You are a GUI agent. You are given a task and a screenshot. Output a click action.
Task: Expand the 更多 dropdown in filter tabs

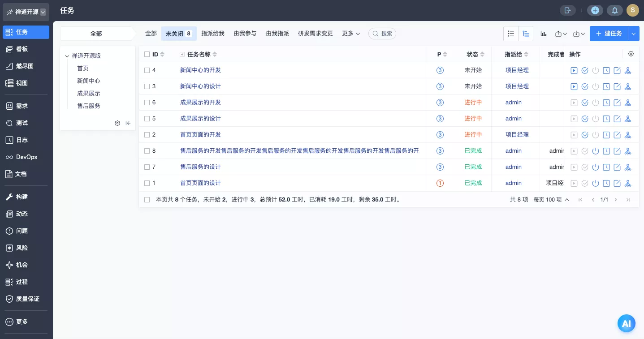pyautogui.click(x=350, y=34)
